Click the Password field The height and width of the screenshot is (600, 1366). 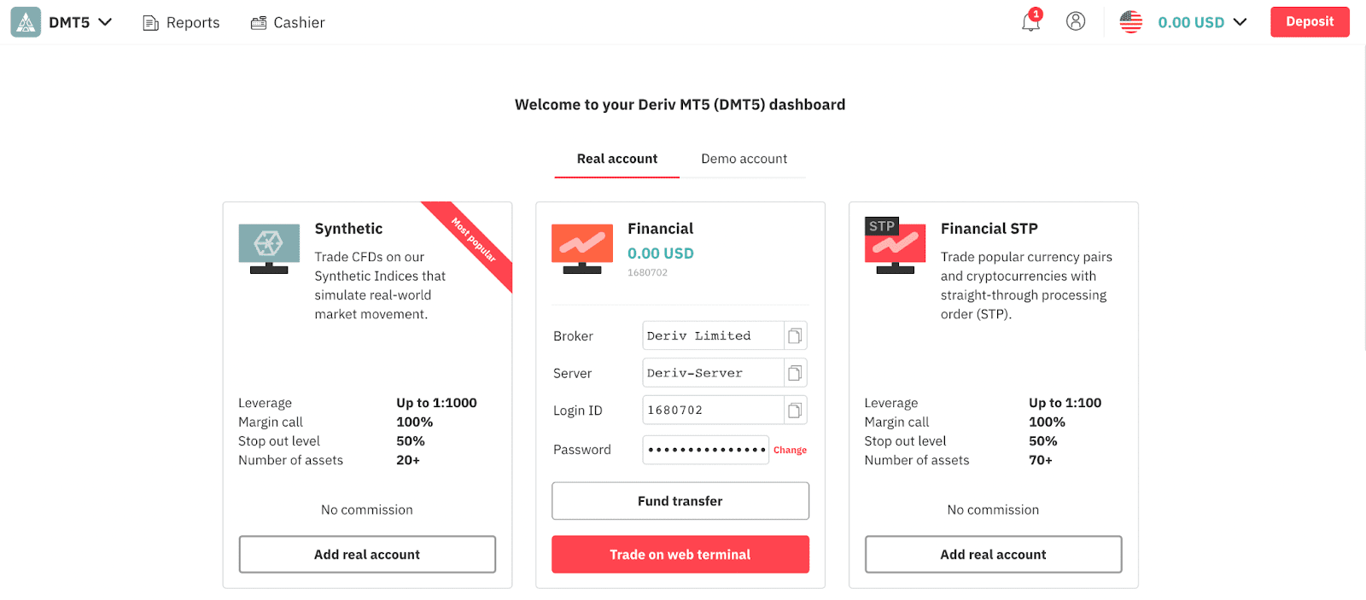705,450
